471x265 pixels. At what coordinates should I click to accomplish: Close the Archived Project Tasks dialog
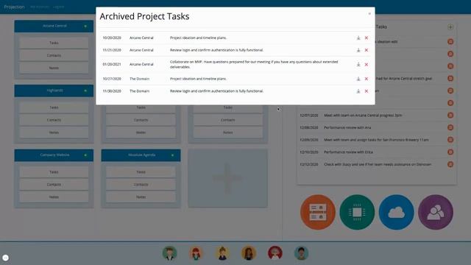pyautogui.click(x=369, y=14)
